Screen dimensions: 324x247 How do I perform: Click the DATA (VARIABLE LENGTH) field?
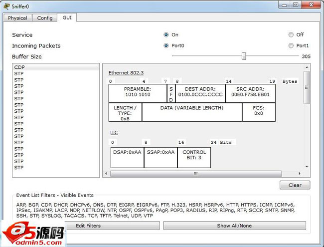(192, 112)
